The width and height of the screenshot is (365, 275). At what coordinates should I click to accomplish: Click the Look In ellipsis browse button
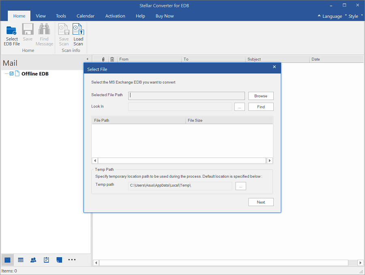click(240, 107)
